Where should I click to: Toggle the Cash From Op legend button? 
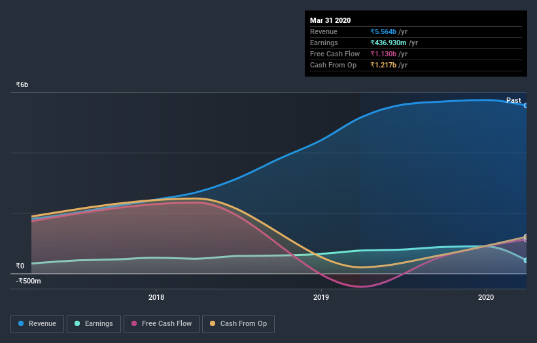238,324
